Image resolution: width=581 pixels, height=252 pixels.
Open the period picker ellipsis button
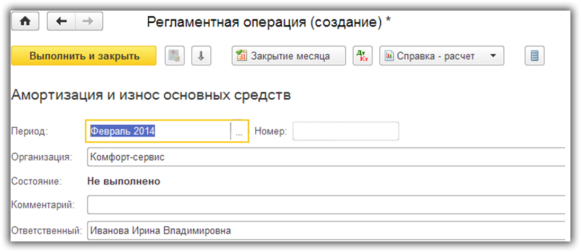pos(239,132)
